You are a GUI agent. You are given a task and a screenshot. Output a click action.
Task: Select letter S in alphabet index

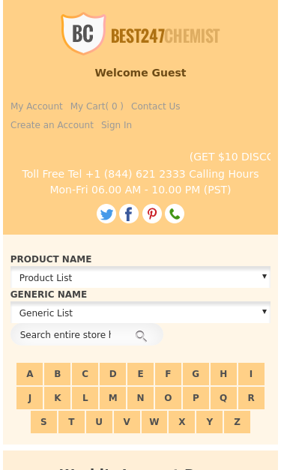43,422
